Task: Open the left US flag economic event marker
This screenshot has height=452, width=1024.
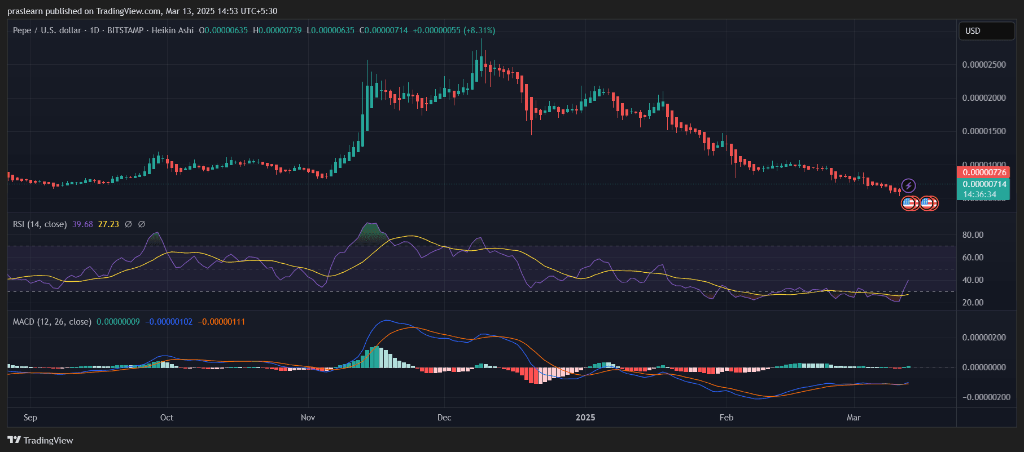Action: point(908,203)
